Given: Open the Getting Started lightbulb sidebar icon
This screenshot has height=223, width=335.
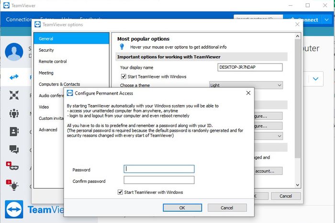Looking at the screenshot, I should pos(12,185).
